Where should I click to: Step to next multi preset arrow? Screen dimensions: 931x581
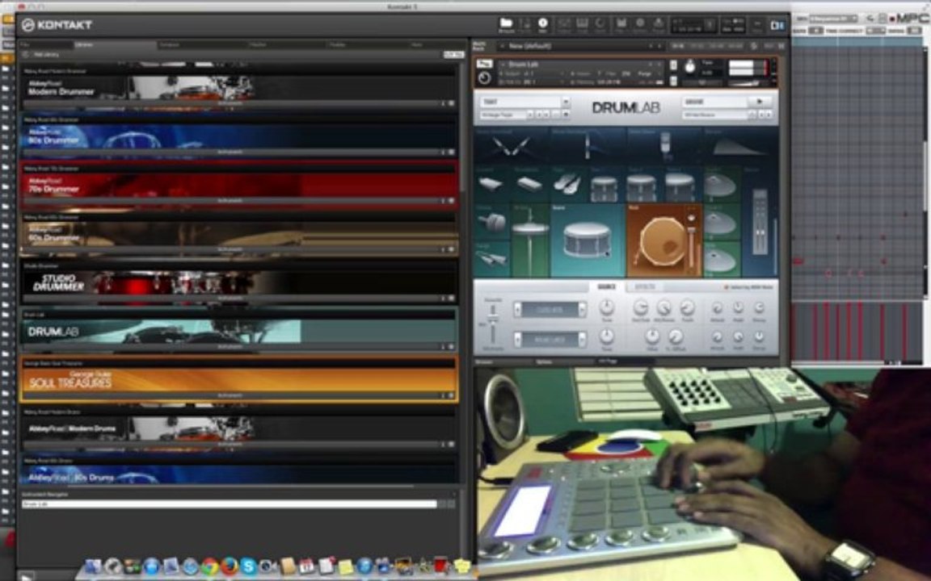(x=659, y=46)
